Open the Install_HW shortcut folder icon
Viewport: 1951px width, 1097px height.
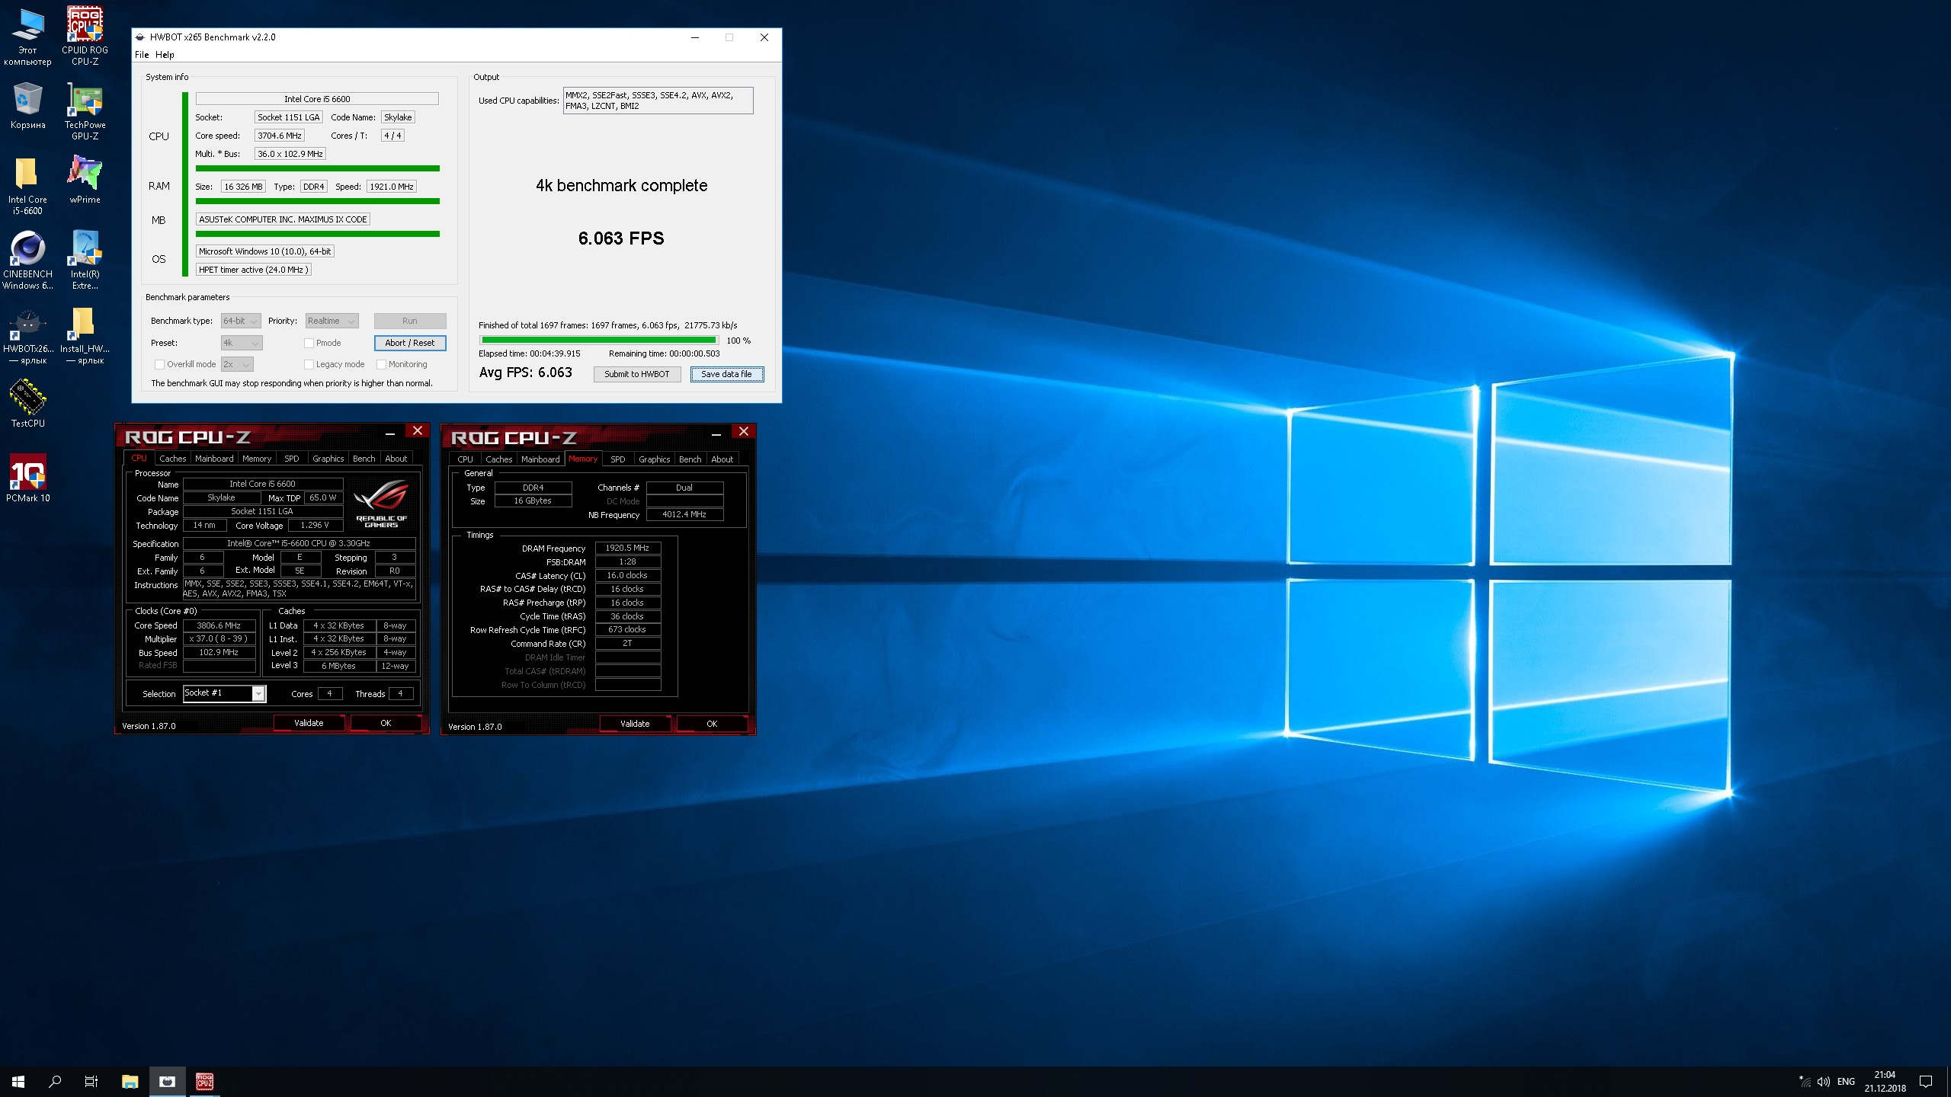[x=85, y=335]
